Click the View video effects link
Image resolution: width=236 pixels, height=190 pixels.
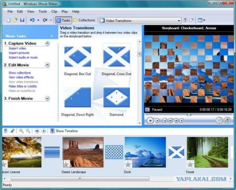(x=21, y=77)
